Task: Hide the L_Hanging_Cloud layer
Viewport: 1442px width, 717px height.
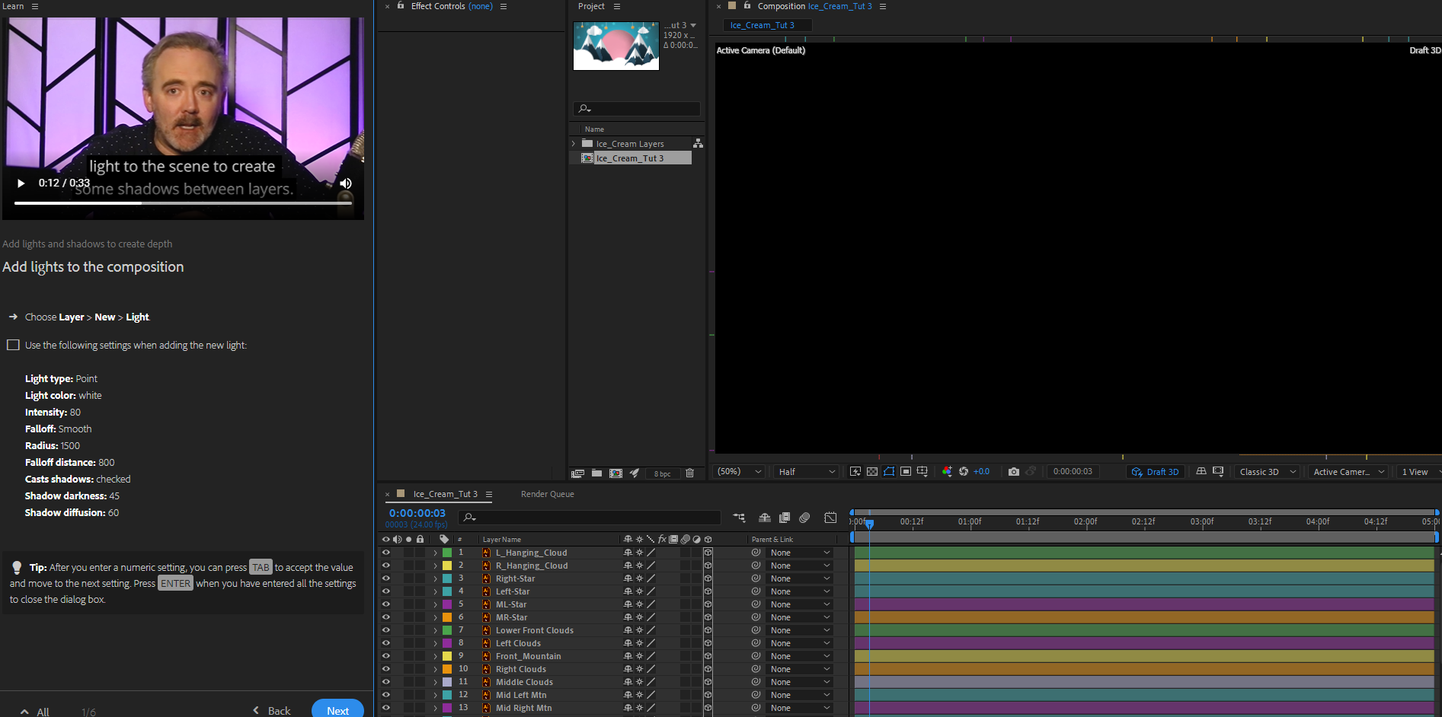Action: [x=386, y=552]
